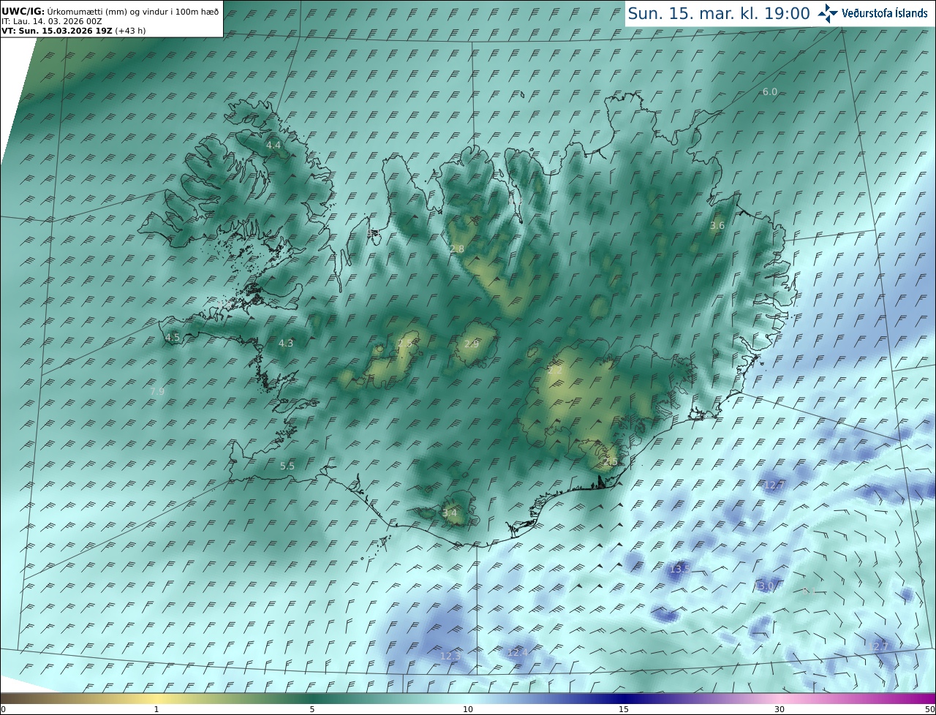Click the 2.9 value on the glacier

[472, 344]
